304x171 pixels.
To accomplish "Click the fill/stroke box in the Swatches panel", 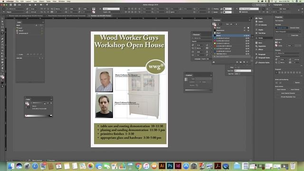I will pyautogui.click(x=214, y=24).
